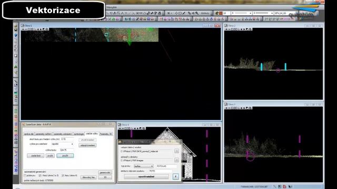Switch to the parametry zobrazení tab
Viewport: 337px width, 189px height.
point(63,134)
